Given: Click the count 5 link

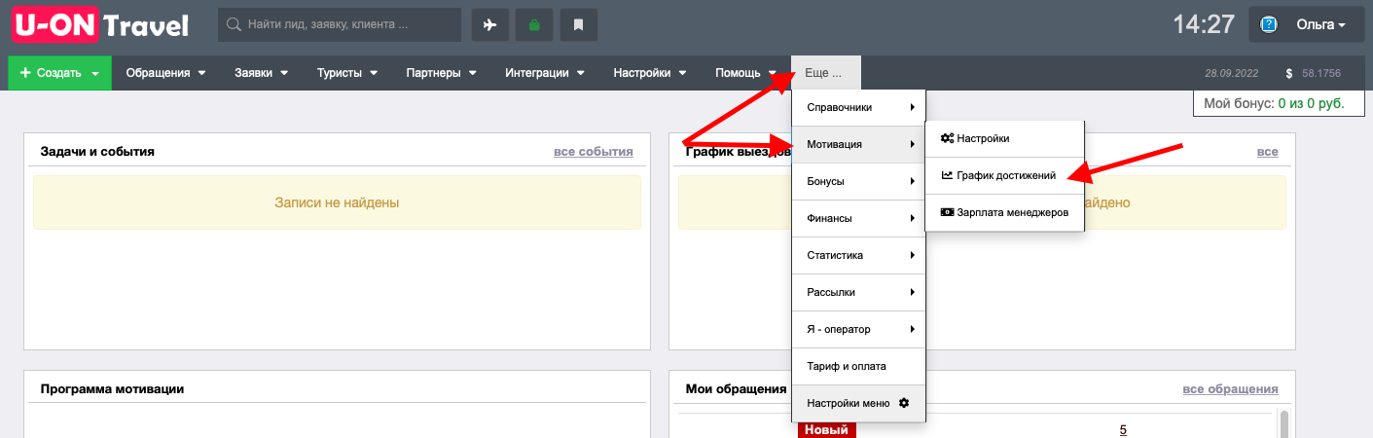Looking at the screenshot, I should point(1123,429).
